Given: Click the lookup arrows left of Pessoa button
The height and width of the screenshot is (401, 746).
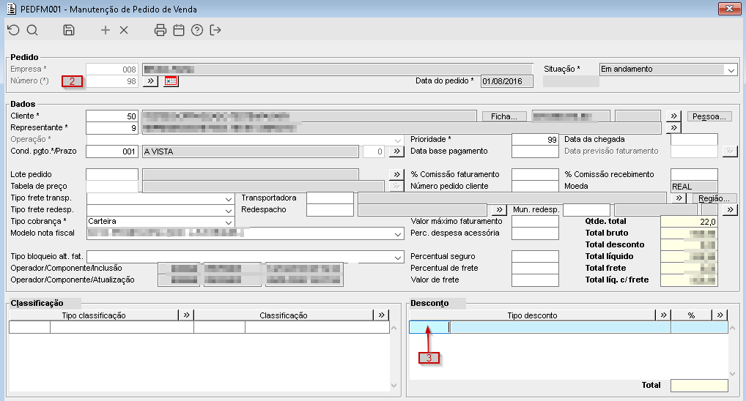Looking at the screenshot, I should [673, 116].
